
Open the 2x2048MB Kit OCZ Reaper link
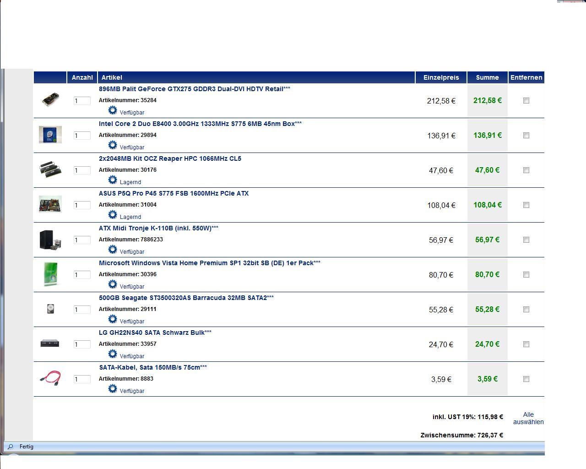(x=170, y=158)
